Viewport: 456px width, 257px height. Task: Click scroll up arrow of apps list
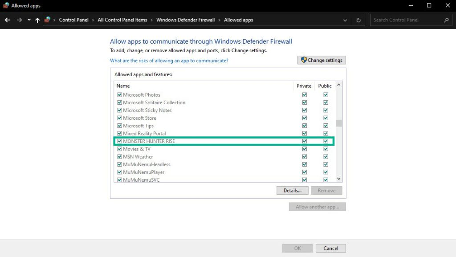point(339,85)
